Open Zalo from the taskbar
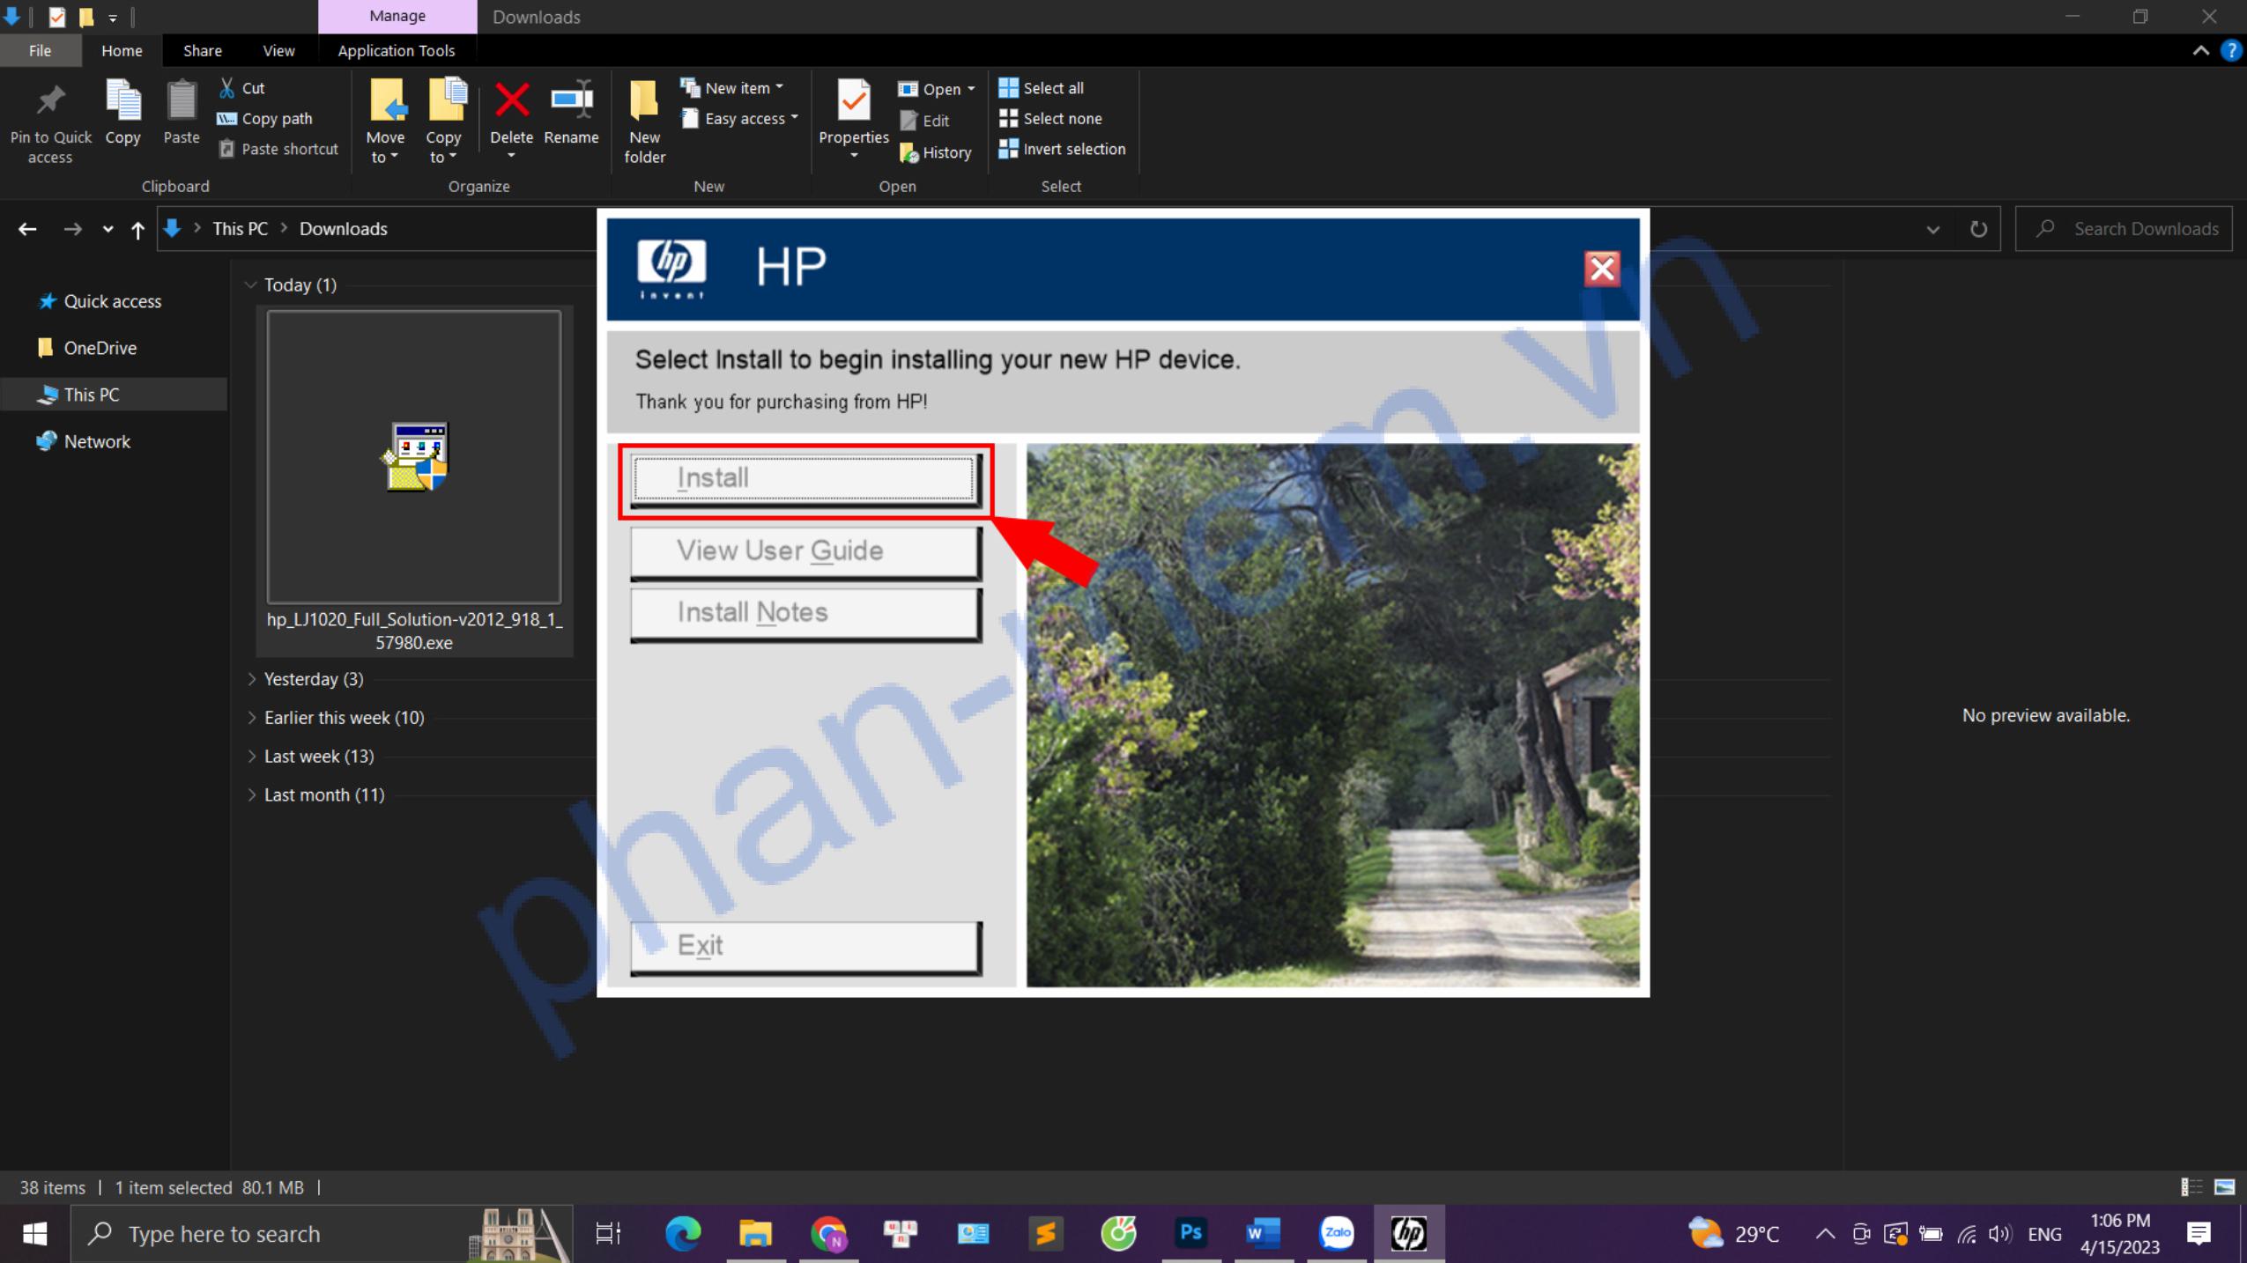The height and width of the screenshot is (1263, 2247). click(x=1336, y=1233)
